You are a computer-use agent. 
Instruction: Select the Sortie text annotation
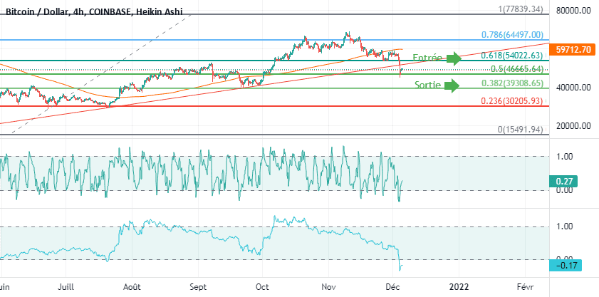pos(427,85)
